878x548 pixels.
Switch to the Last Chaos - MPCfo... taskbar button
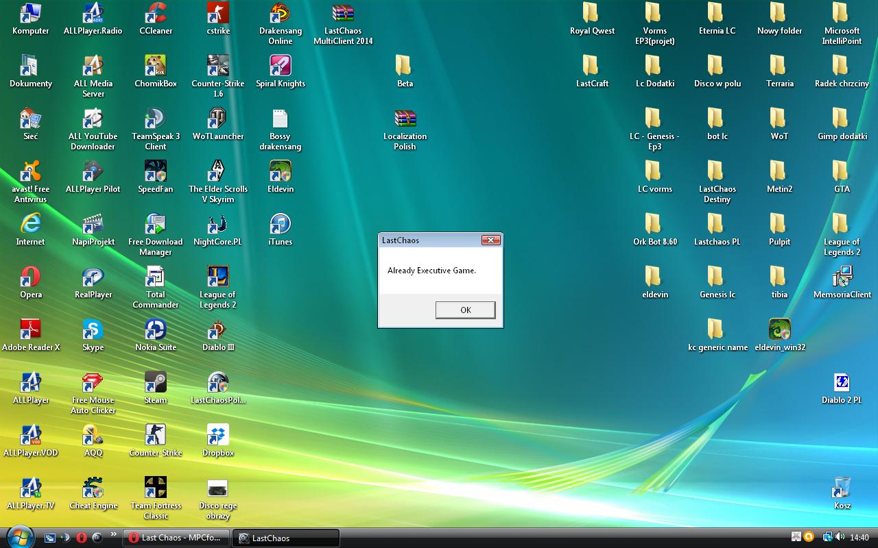(x=176, y=538)
